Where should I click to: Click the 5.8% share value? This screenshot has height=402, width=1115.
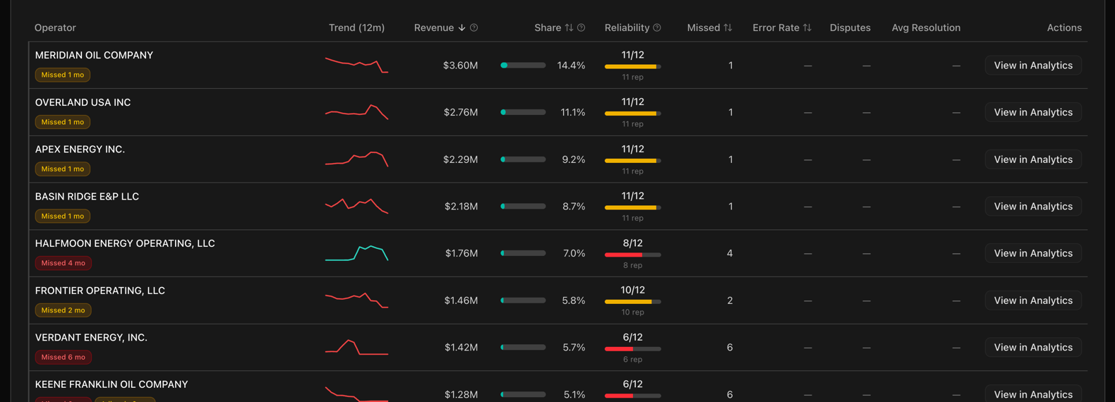point(574,300)
